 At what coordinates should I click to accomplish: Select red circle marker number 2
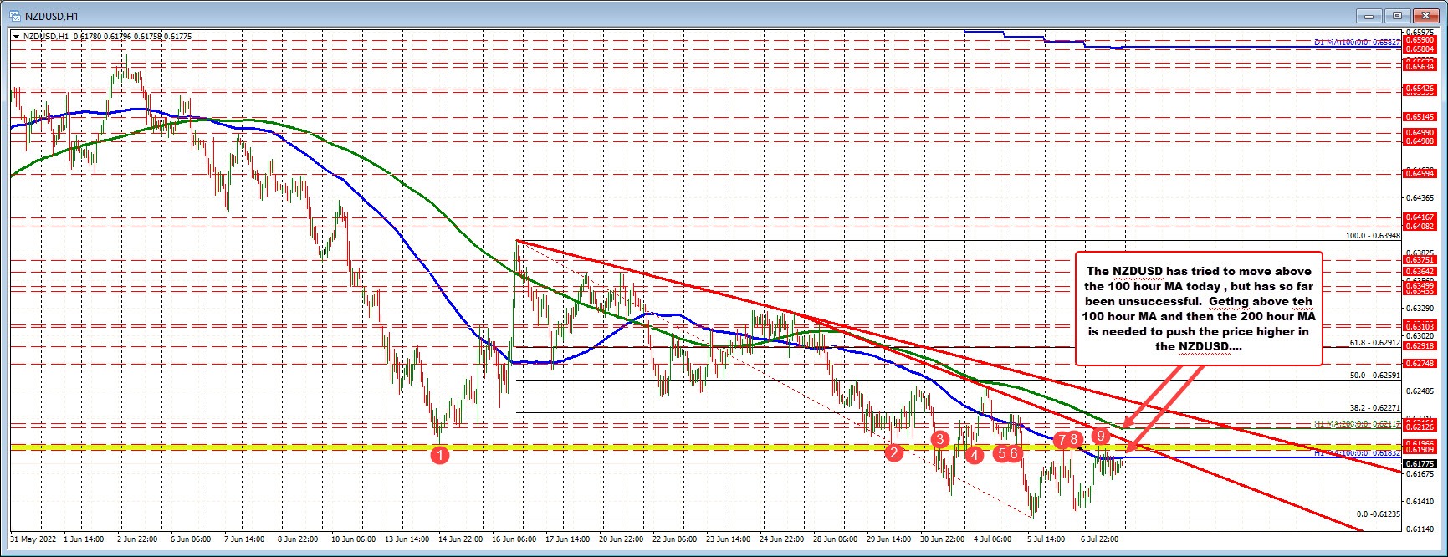pyautogui.click(x=894, y=453)
